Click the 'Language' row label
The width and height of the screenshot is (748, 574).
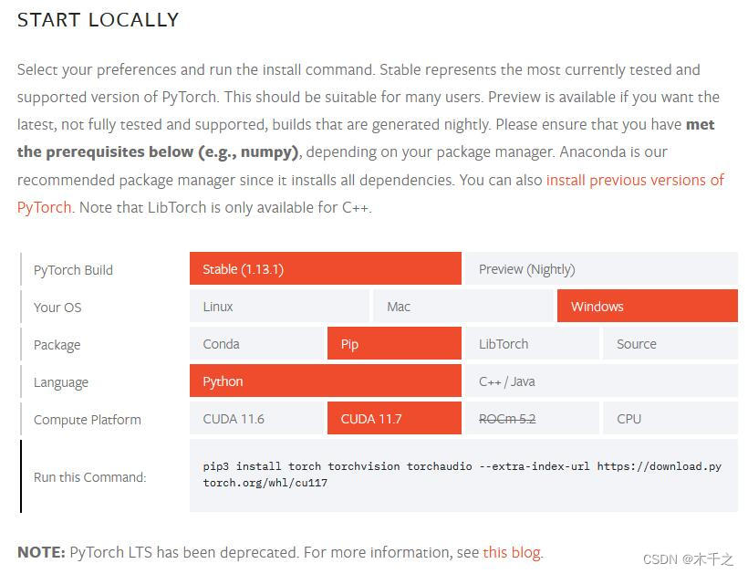point(60,382)
